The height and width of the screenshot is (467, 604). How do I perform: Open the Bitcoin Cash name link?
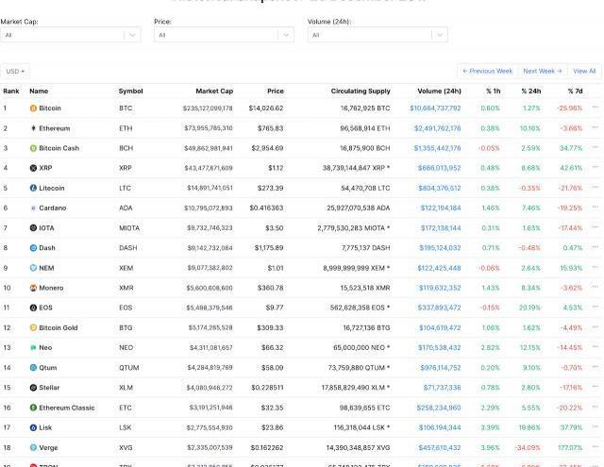click(59, 148)
